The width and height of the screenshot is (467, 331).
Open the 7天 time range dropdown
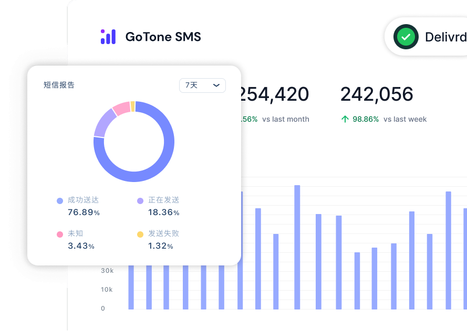[202, 86]
